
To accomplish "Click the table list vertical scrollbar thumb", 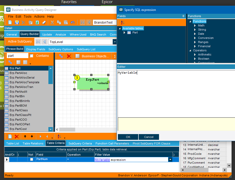I will coord(51,77).
